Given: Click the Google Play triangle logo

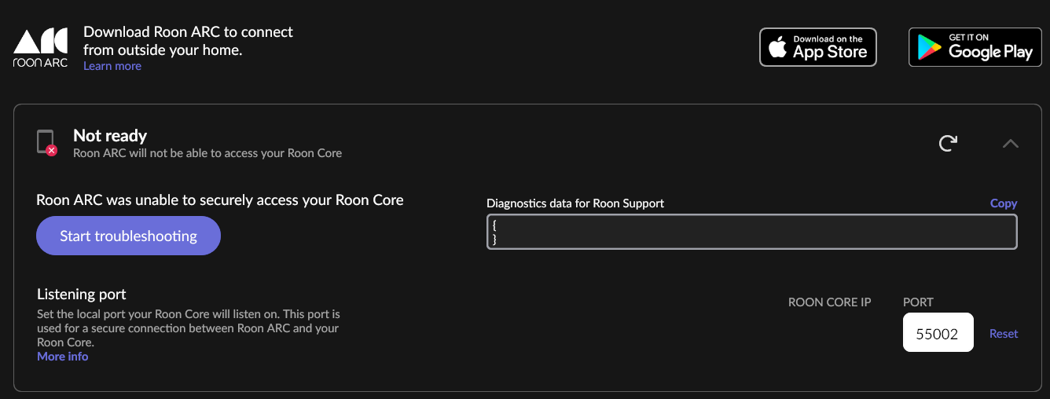Looking at the screenshot, I should click(931, 49).
